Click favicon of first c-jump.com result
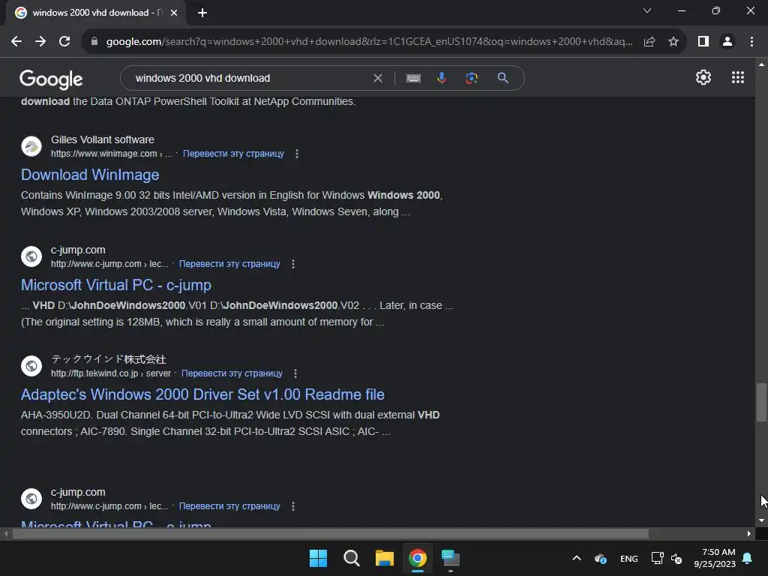The height and width of the screenshot is (576, 768). coord(31,256)
